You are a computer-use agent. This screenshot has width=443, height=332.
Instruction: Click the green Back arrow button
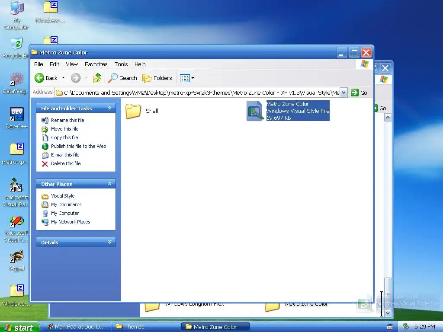click(x=39, y=78)
